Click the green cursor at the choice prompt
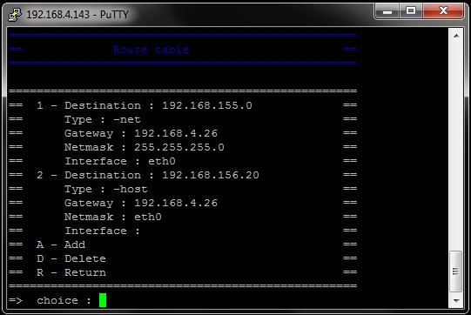The height and width of the screenshot is (315, 471). [x=103, y=300]
